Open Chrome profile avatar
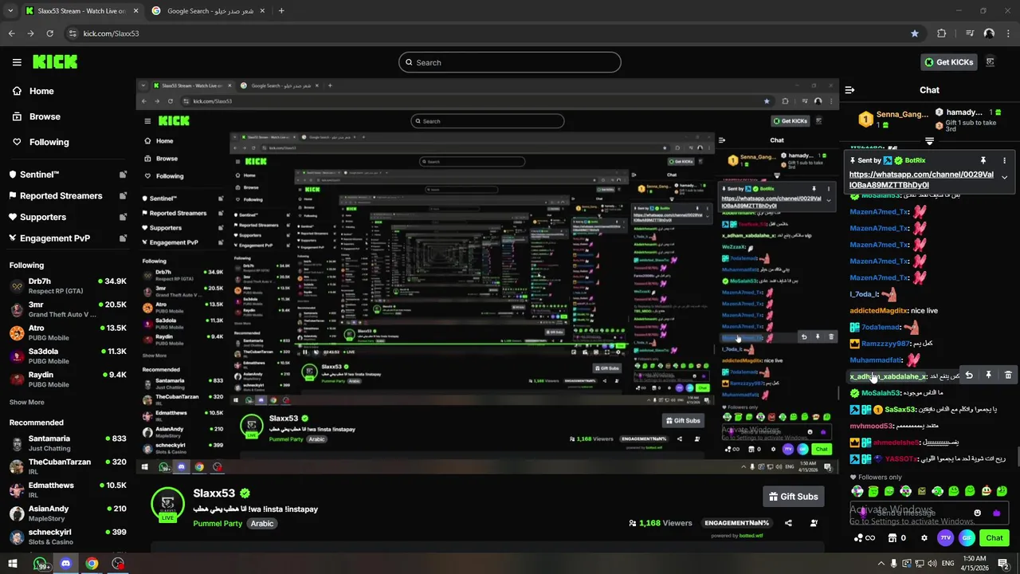1020x574 pixels. pos(989,33)
